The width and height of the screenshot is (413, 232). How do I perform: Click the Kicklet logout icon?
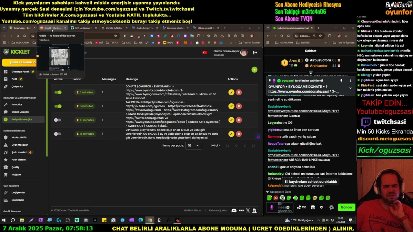pos(255,53)
